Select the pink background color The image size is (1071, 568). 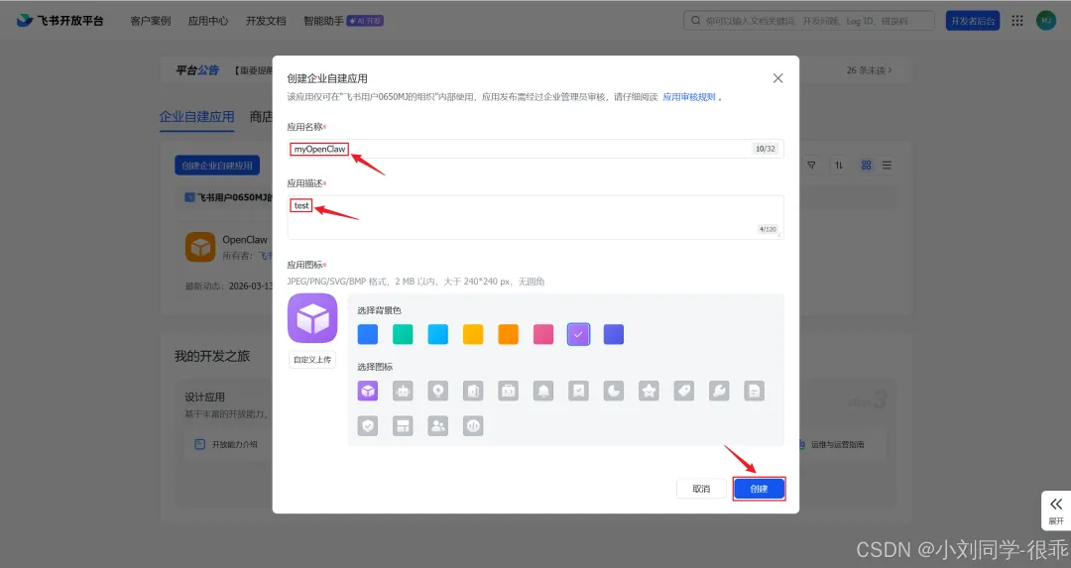pos(543,334)
